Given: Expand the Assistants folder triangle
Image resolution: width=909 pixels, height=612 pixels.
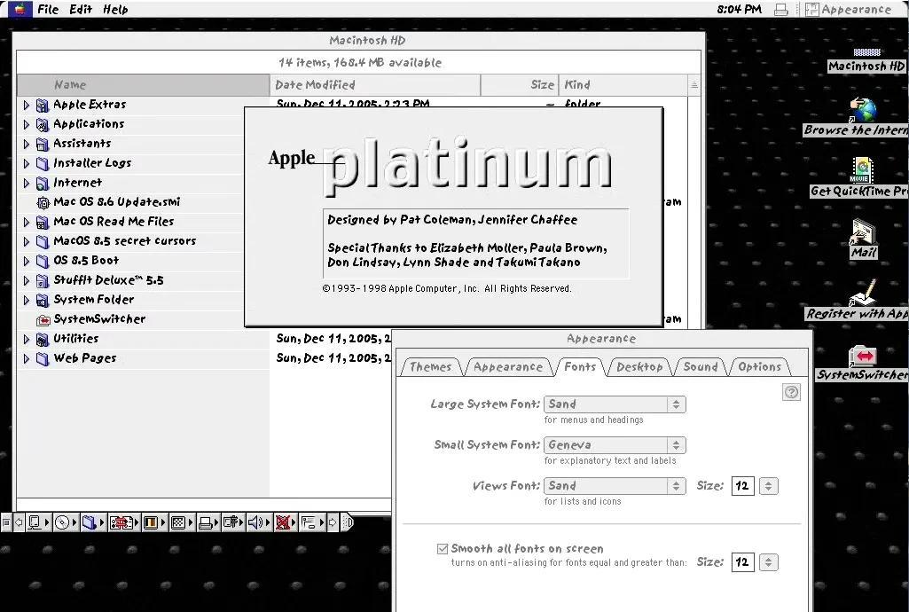Looking at the screenshot, I should coord(26,145).
